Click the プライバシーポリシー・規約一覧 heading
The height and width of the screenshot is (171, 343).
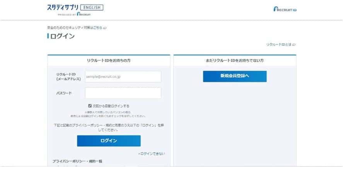coord(77,161)
